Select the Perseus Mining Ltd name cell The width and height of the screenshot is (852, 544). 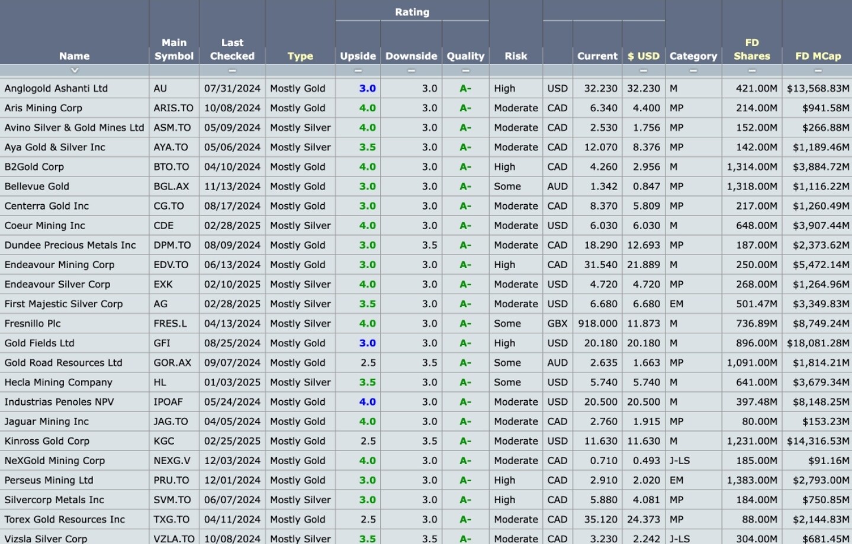point(49,480)
